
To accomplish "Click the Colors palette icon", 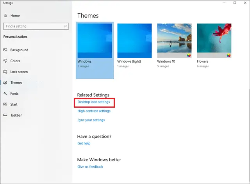I will pyautogui.click(x=5, y=61).
